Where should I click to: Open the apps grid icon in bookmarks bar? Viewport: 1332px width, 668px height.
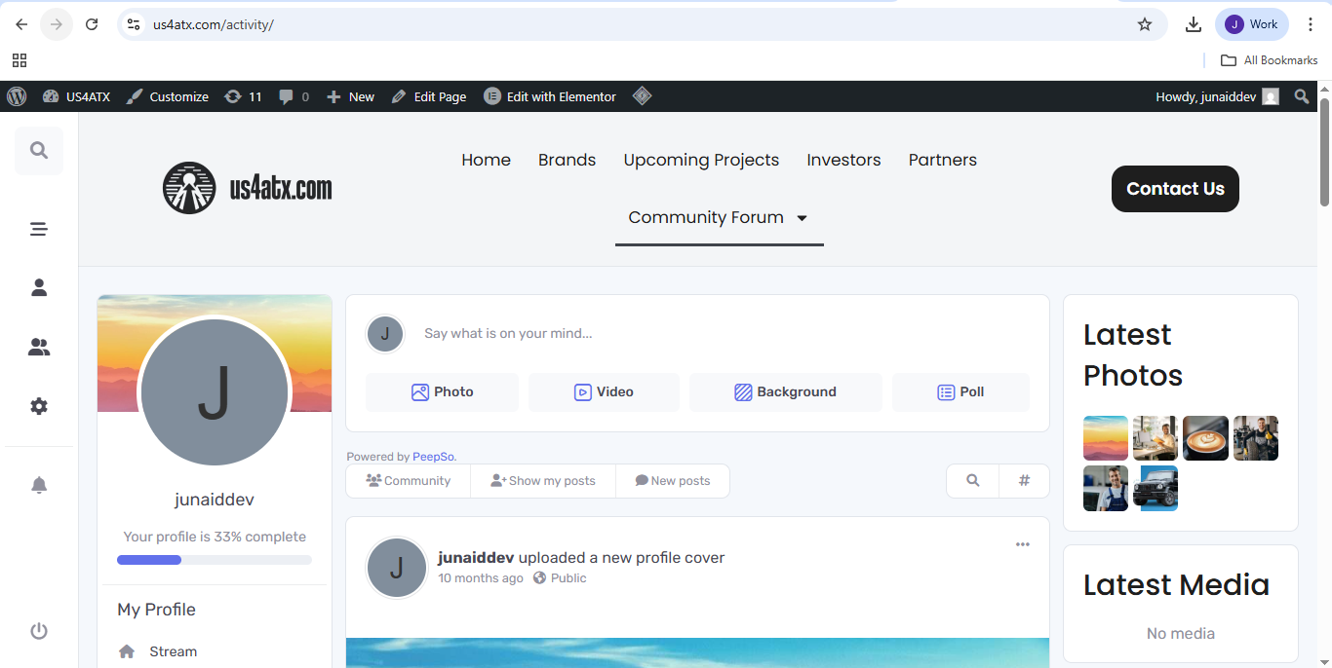pyautogui.click(x=20, y=59)
